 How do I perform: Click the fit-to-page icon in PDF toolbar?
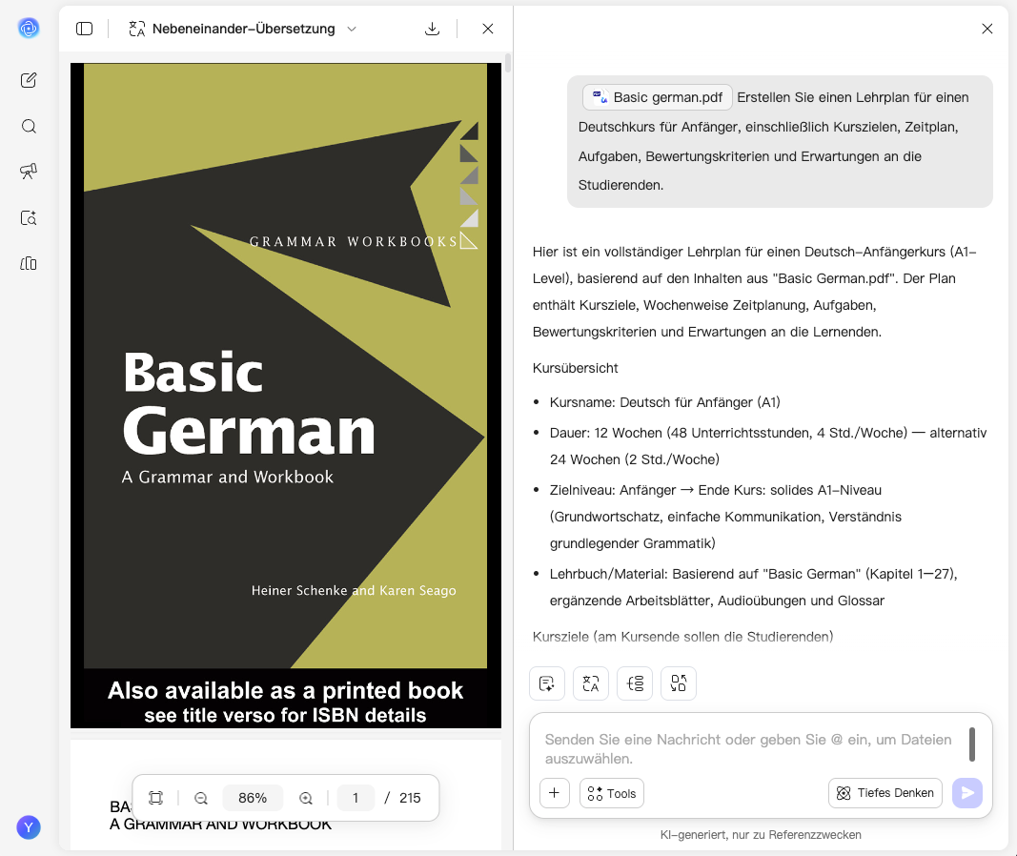(x=155, y=798)
